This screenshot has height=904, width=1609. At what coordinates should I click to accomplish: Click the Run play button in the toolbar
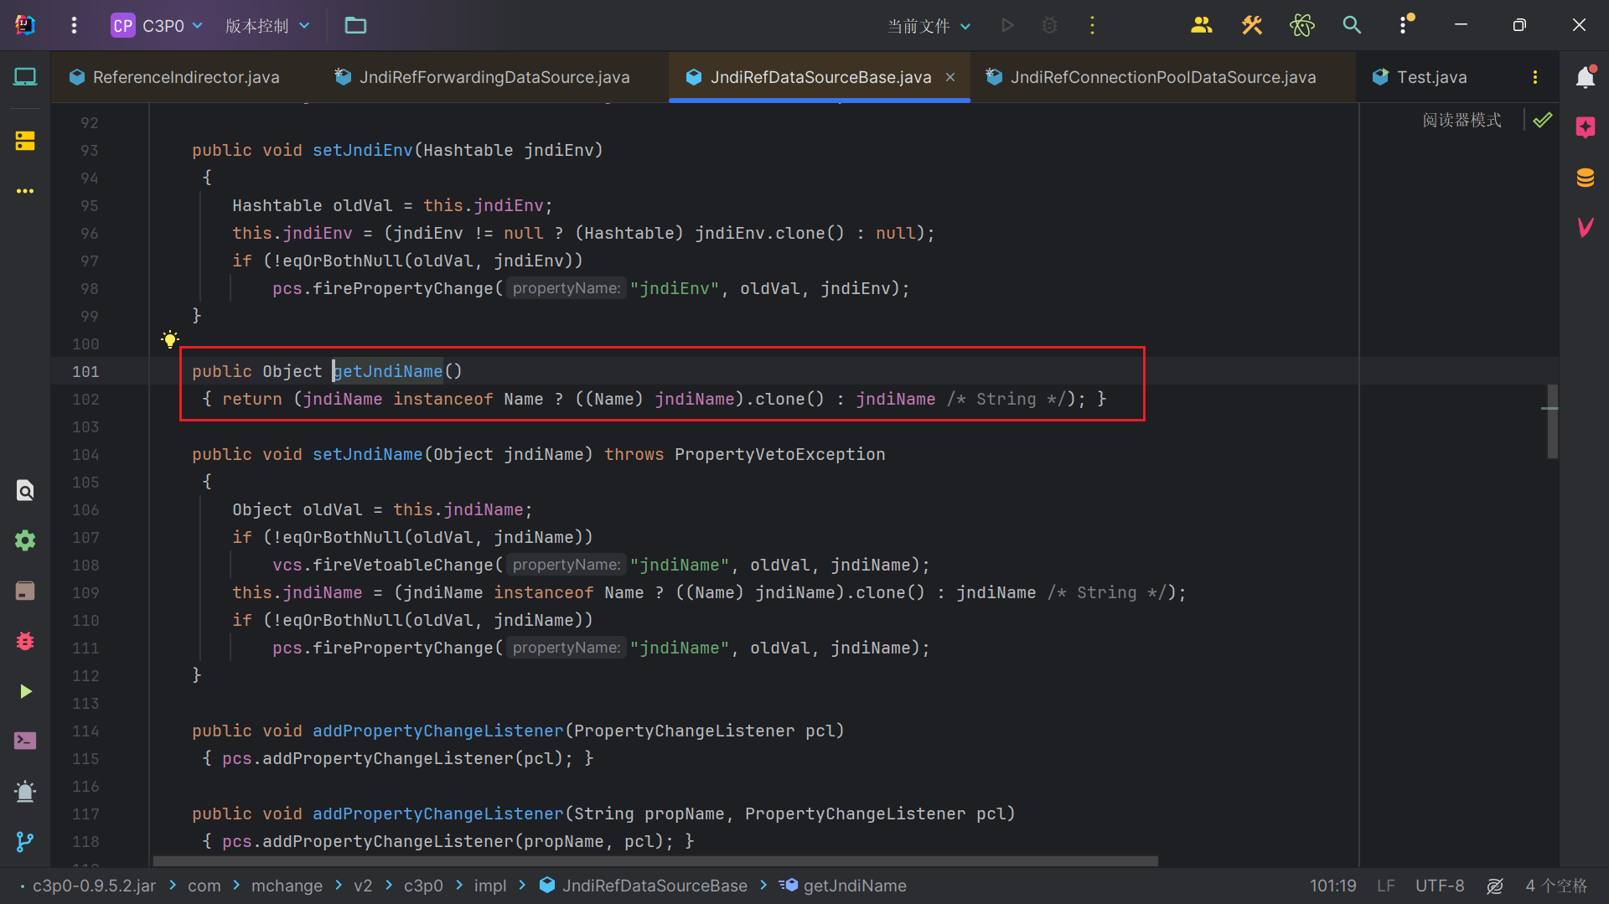coord(1007,25)
